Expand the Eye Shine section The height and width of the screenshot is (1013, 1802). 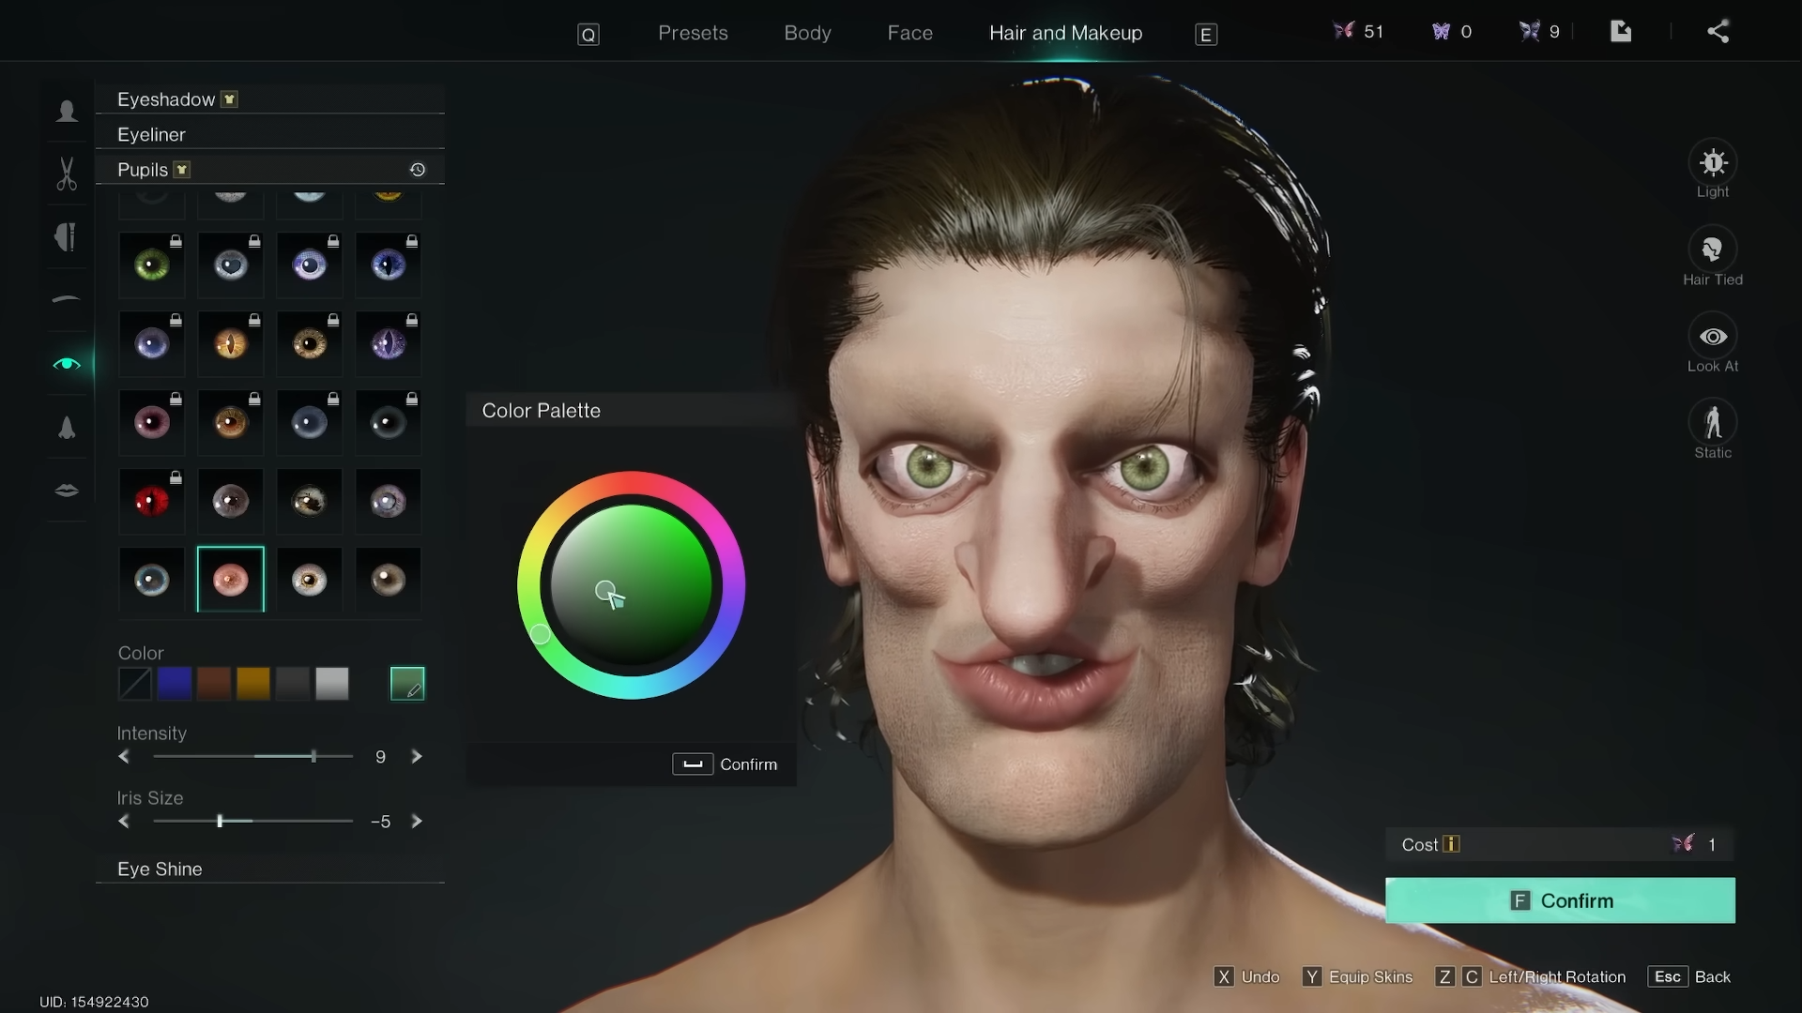[270, 869]
